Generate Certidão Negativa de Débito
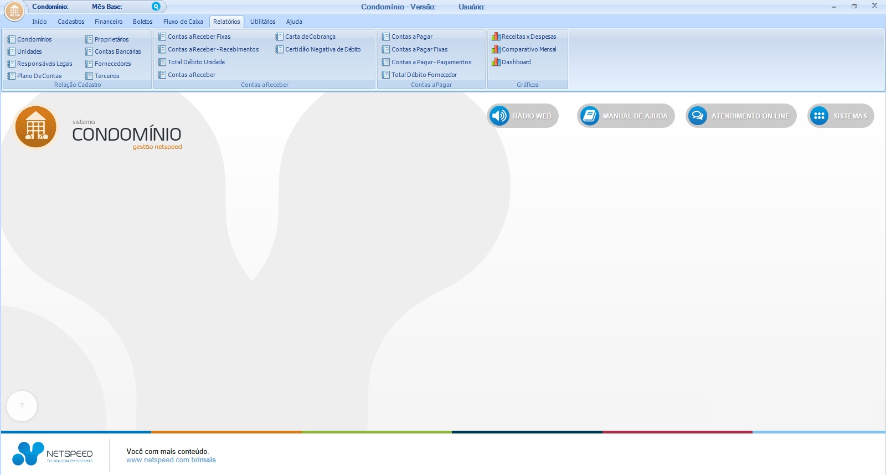Image resolution: width=886 pixels, height=475 pixels. [318, 49]
